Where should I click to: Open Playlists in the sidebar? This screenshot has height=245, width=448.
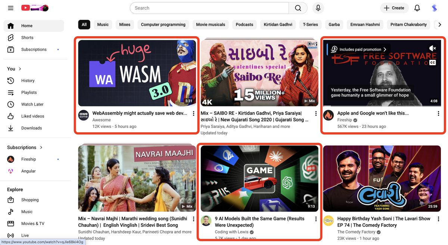[x=34, y=93]
